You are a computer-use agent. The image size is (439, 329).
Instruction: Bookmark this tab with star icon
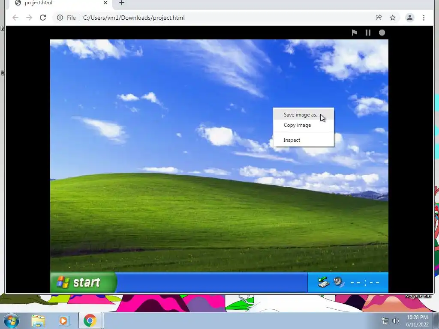393,18
